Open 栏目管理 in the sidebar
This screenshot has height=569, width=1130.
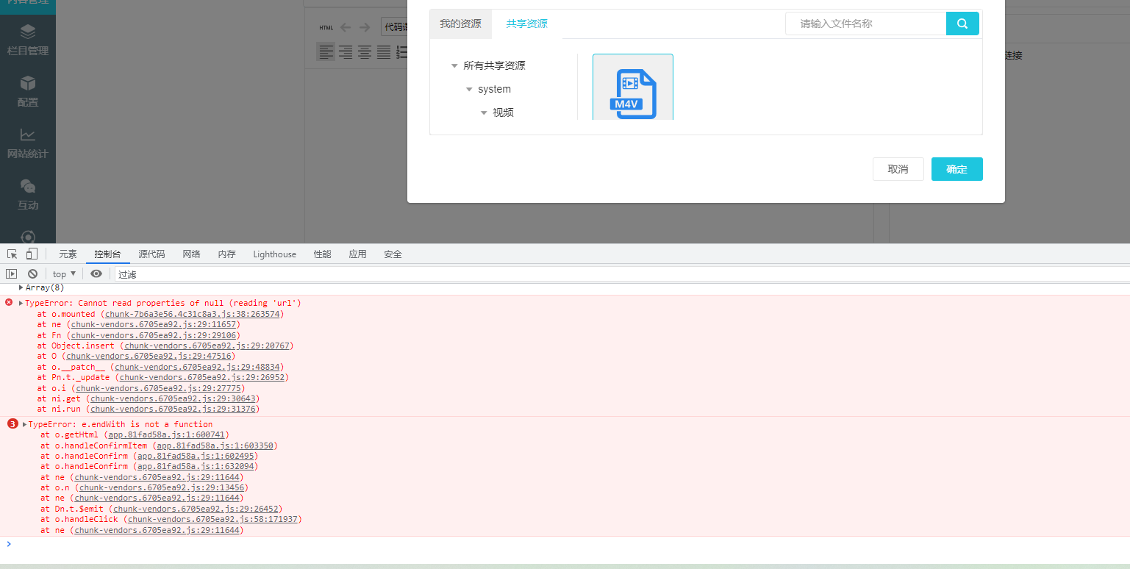point(28,40)
